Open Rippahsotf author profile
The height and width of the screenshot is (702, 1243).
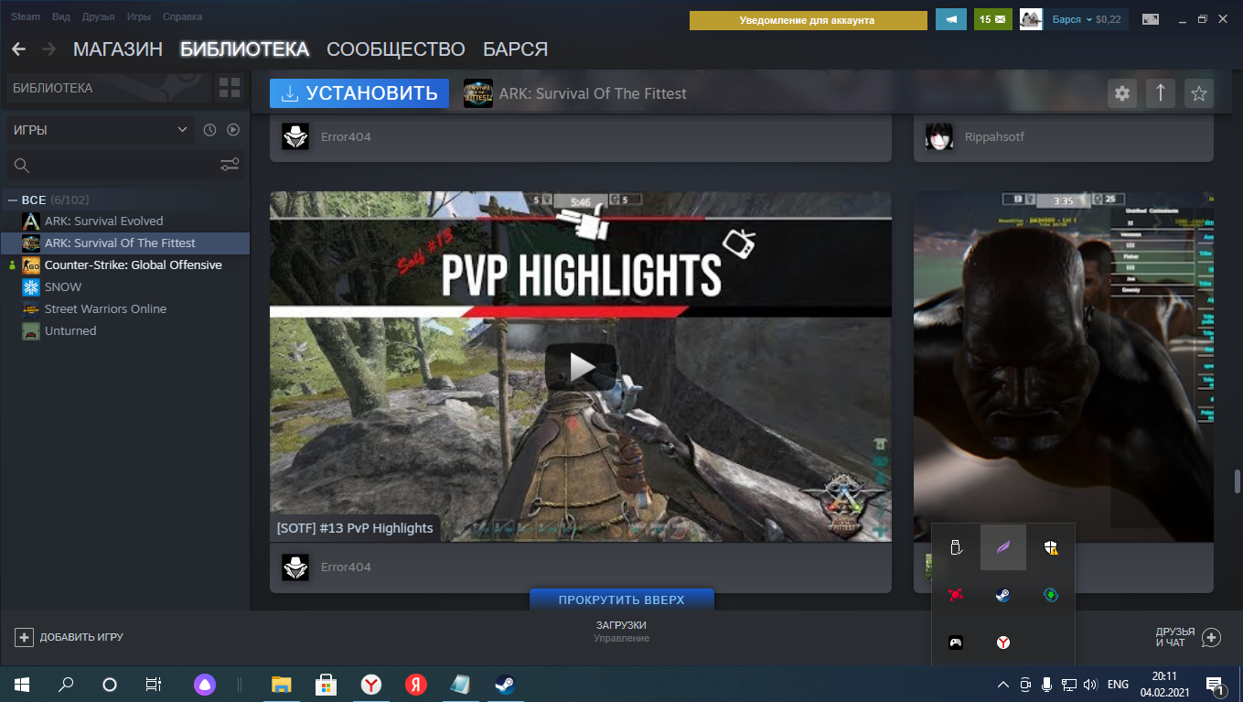click(x=994, y=137)
